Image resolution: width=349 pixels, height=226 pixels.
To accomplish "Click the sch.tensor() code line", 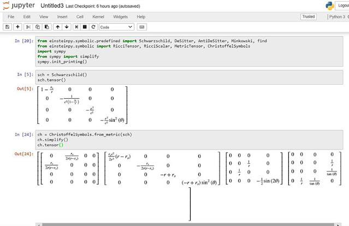I will point(52,80).
